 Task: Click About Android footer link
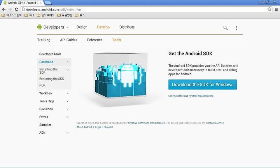click(84, 127)
